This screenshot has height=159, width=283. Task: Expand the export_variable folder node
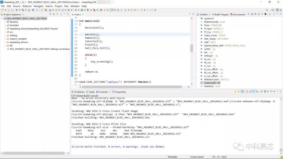(5, 39)
